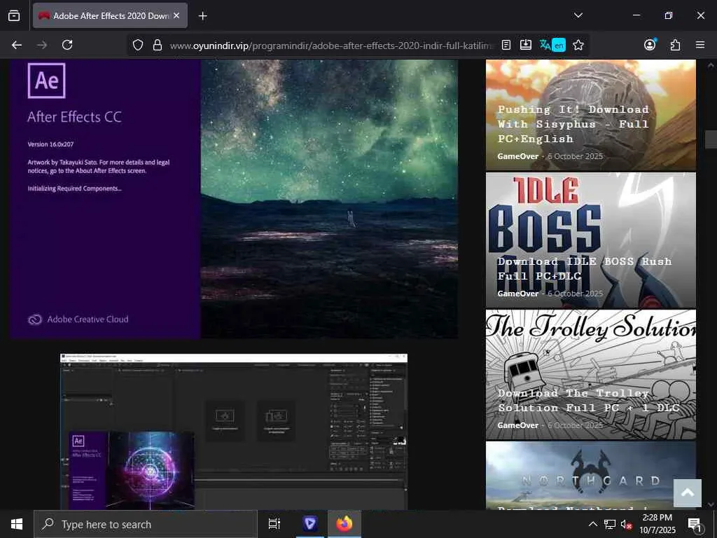Open the Download IDLE BOSS Rush article

[x=585, y=268]
